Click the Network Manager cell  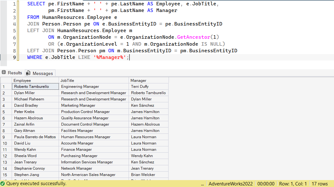(x=94, y=168)
